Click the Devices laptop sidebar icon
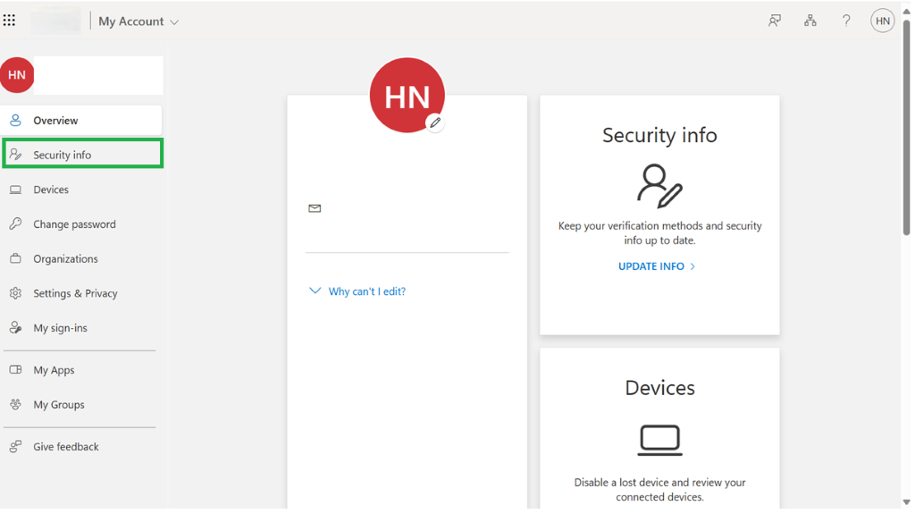The width and height of the screenshot is (915, 514). (x=16, y=190)
